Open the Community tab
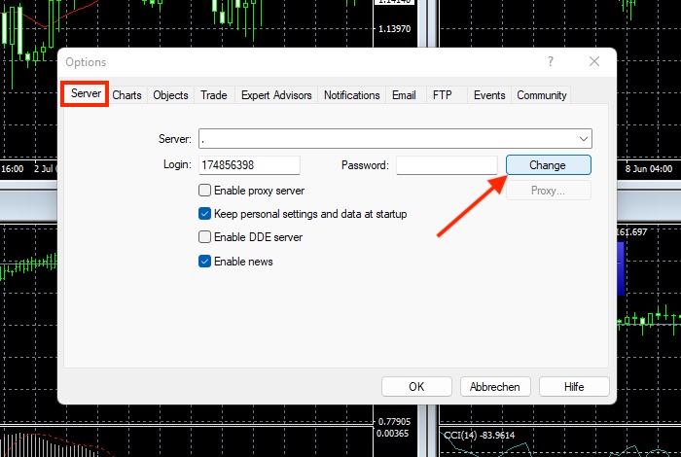Viewport: 681px width, 457px height. coord(542,95)
